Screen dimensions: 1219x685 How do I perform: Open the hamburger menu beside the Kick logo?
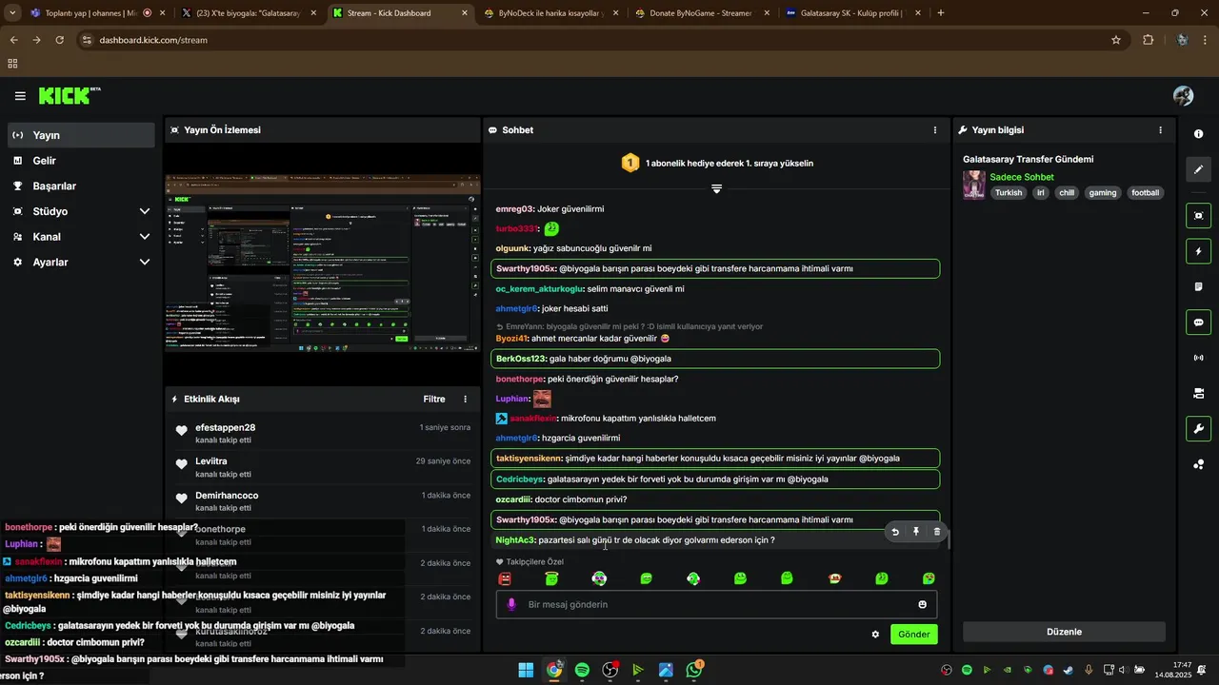pyautogui.click(x=20, y=96)
